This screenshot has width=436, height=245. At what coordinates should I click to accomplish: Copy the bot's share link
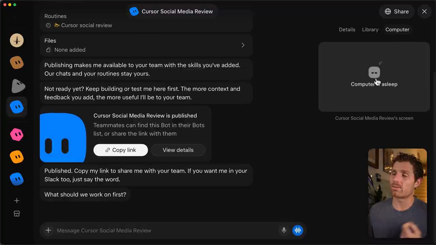[x=121, y=150]
